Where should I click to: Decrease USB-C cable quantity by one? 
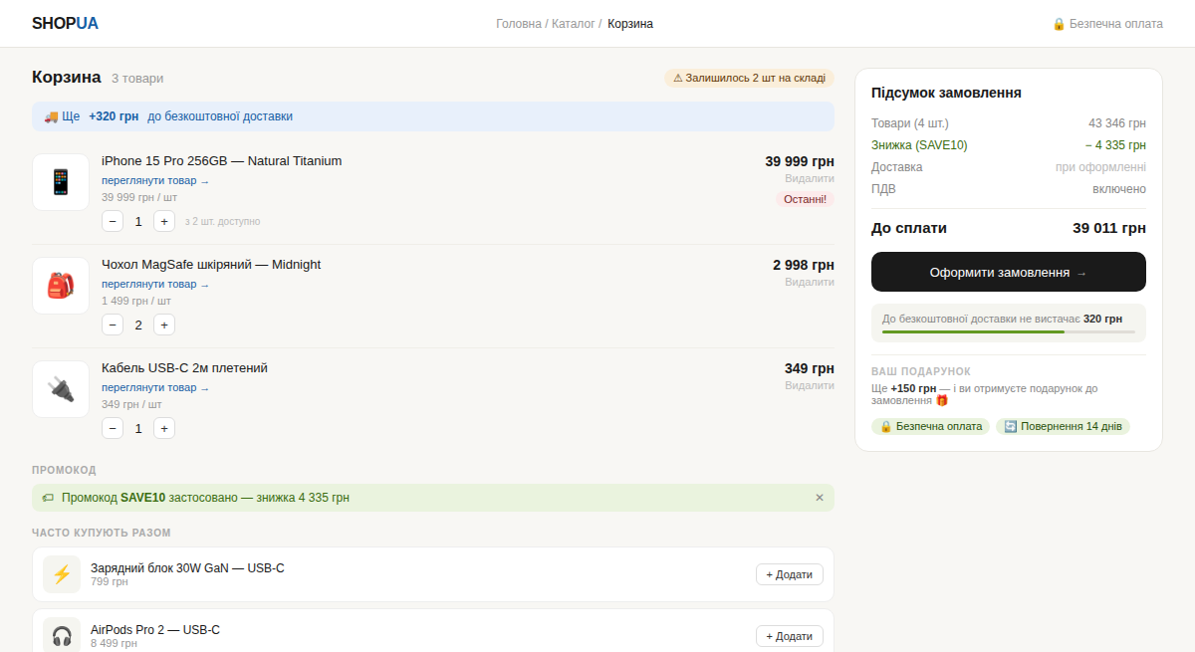coord(113,428)
